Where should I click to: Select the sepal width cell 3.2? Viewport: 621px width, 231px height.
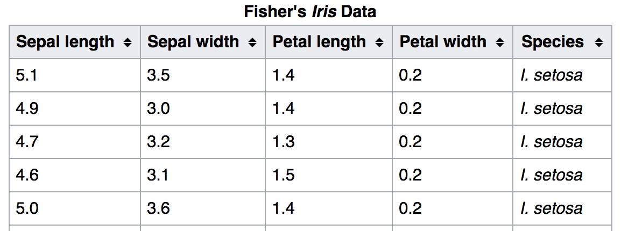coord(158,142)
